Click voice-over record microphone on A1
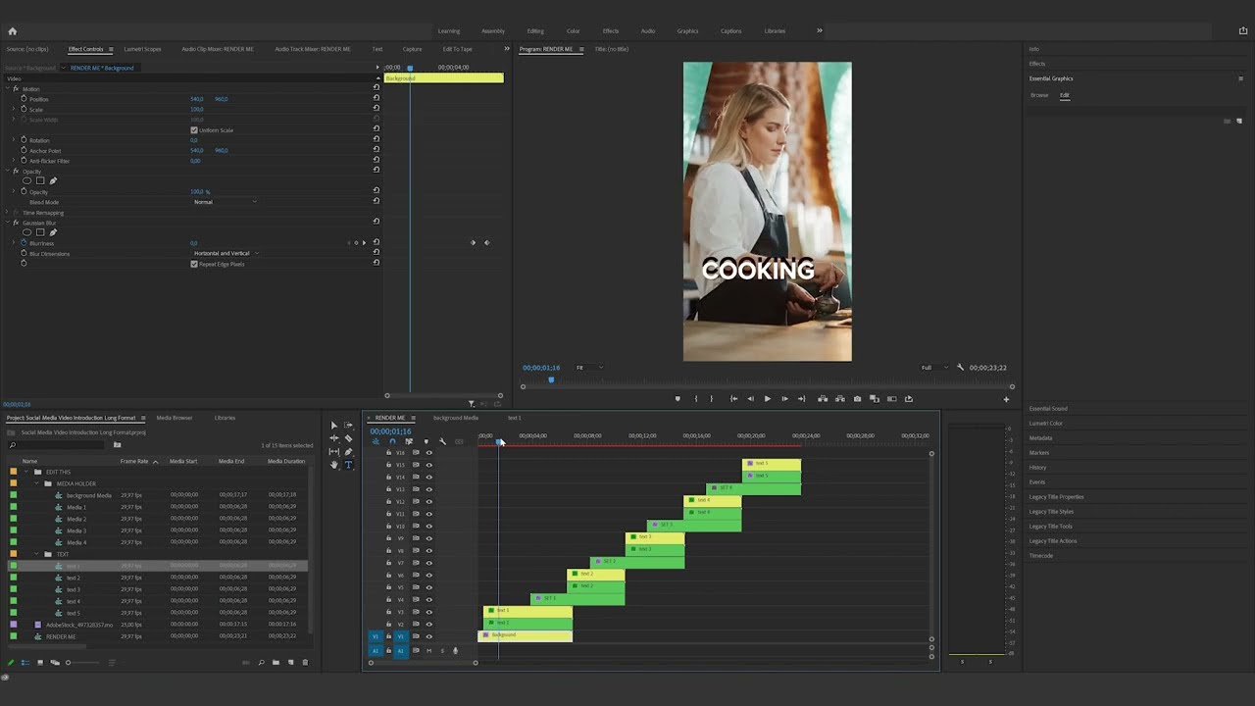The height and width of the screenshot is (706, 1255). click(455, 650)
